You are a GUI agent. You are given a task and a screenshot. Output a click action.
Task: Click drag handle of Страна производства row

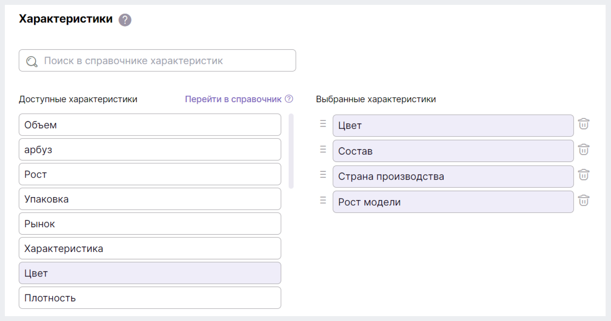323,174
